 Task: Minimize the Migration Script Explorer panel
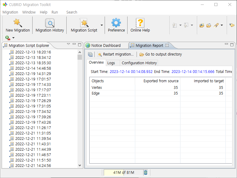(x=74, y=44)
